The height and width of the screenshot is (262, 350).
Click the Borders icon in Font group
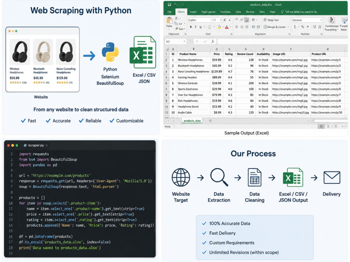(x=210, y=27)
